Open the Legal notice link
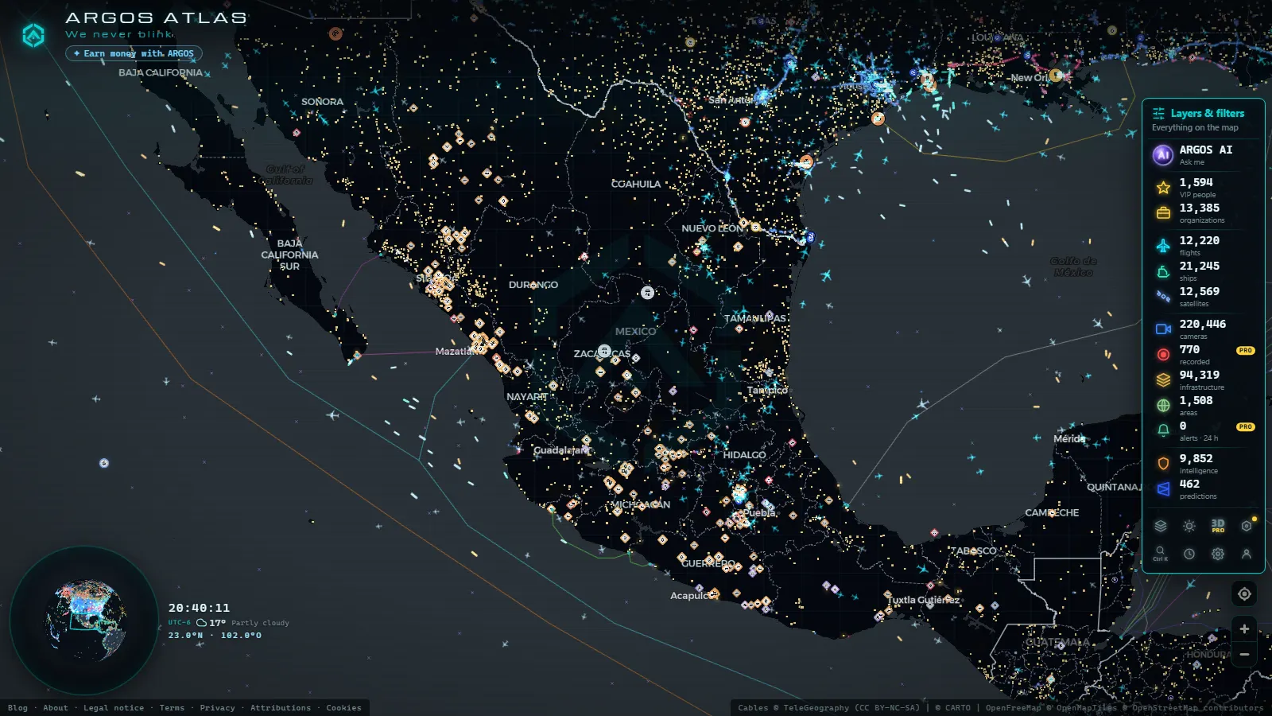1272x716 pixels. click(114, 708)
